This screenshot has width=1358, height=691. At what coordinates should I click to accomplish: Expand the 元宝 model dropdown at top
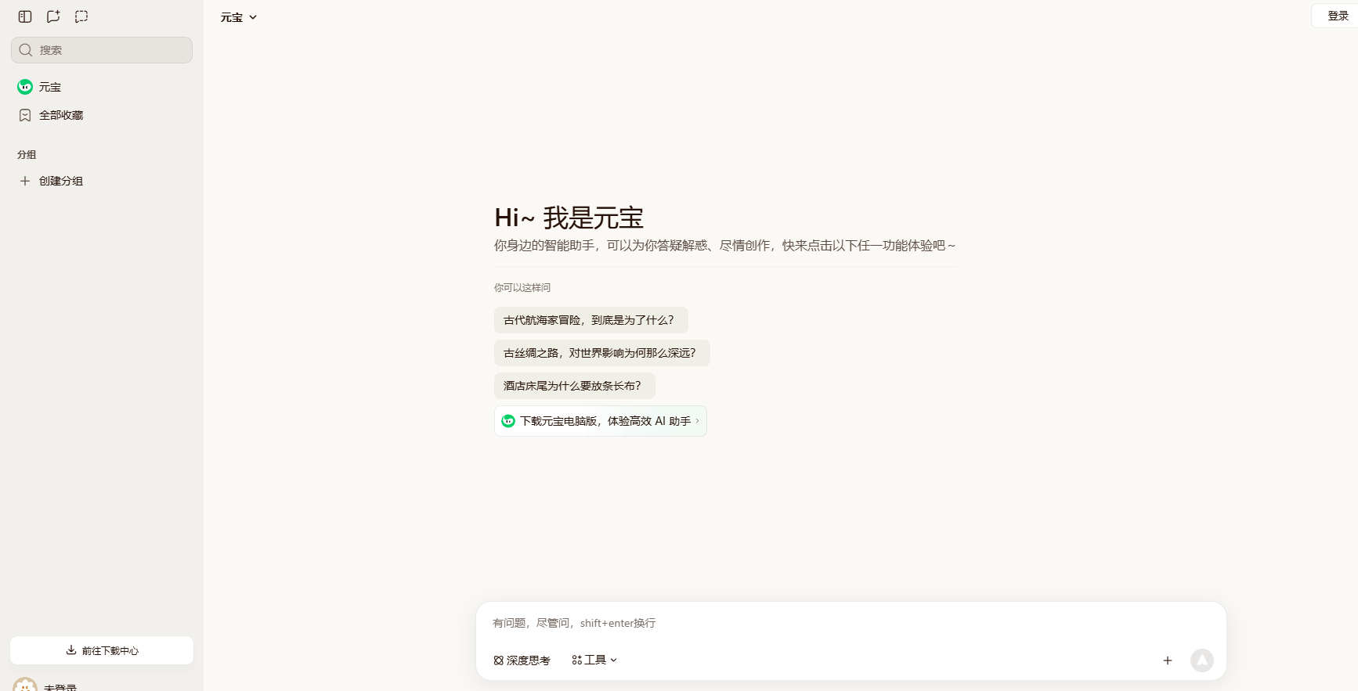(239, 17)
